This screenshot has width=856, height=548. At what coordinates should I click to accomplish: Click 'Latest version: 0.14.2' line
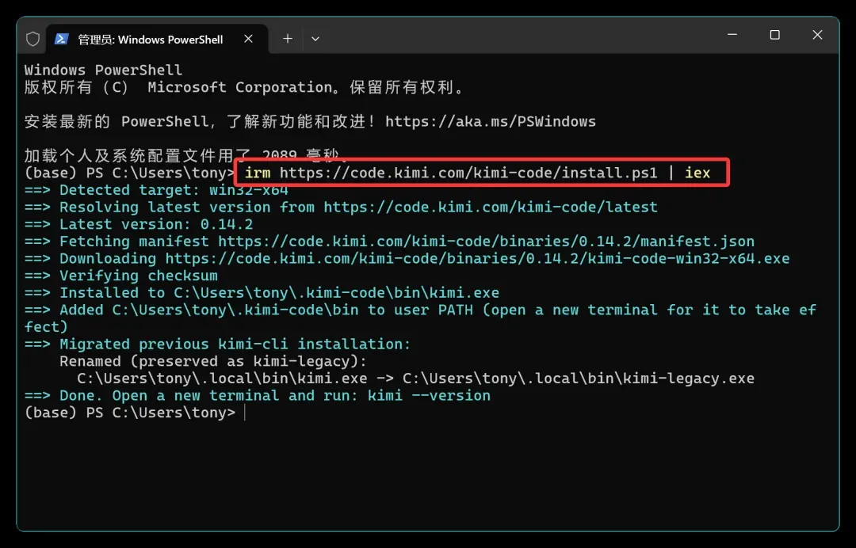tap(139, 224)
